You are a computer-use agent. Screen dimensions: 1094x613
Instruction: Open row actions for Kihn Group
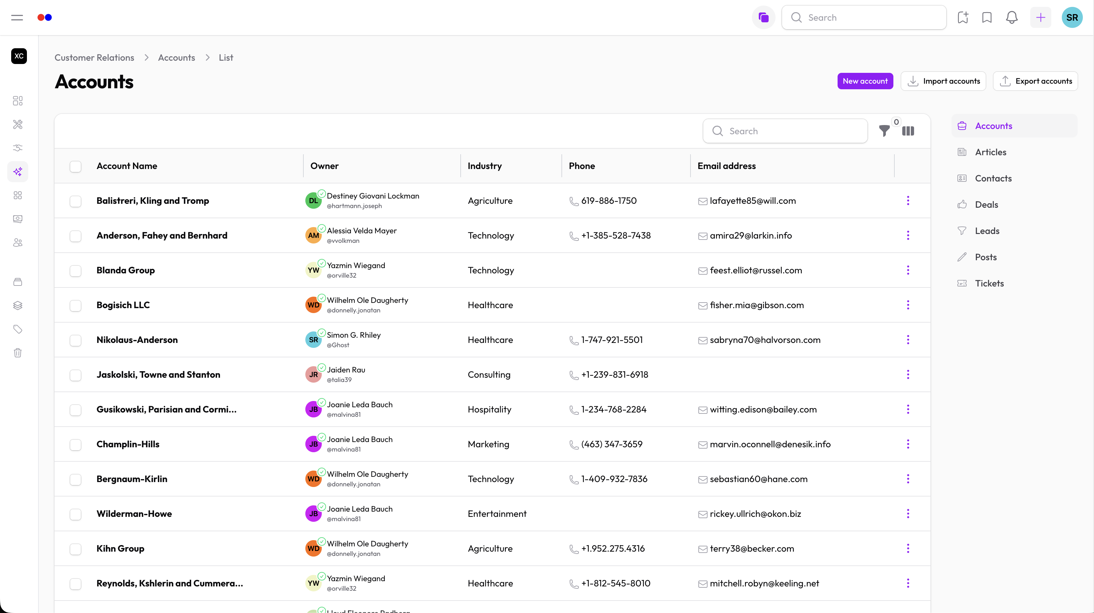pos(908,548)
